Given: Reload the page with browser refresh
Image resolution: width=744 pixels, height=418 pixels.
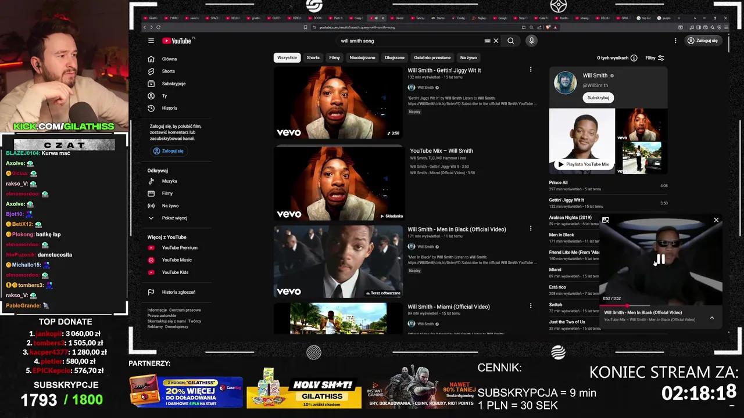Looking at the screenshot, I should [159, 27].
